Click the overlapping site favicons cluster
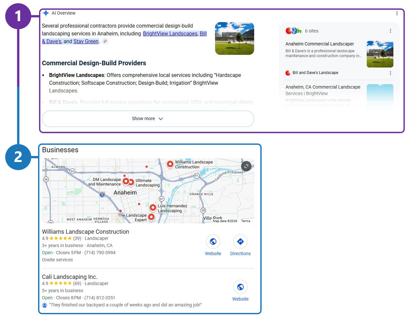The image size is (410, 323). [294, 31]
